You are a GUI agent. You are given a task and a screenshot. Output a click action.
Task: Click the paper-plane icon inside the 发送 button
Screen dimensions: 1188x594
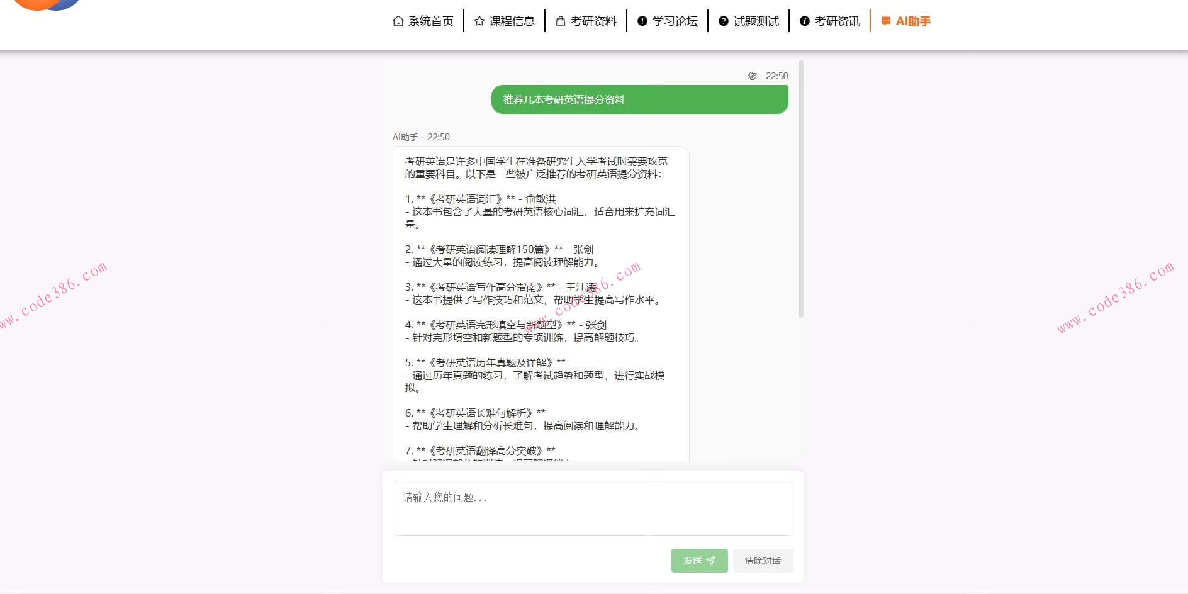710,560
